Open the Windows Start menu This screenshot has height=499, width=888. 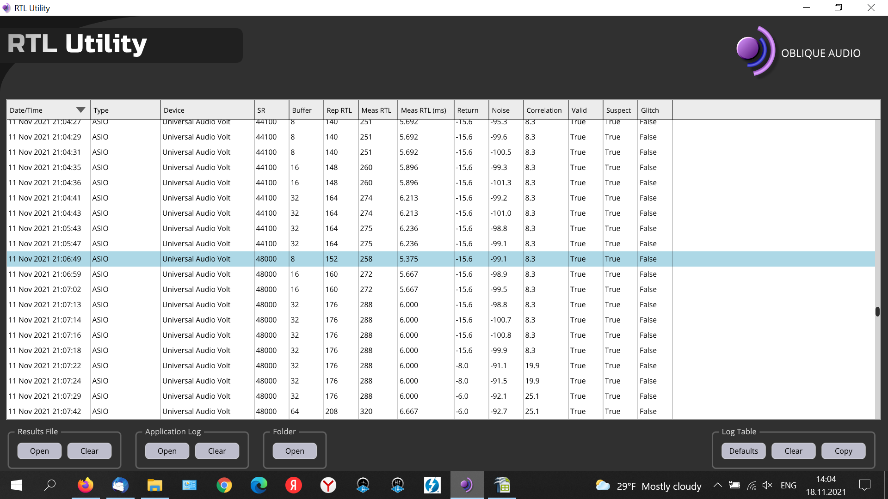17,485
